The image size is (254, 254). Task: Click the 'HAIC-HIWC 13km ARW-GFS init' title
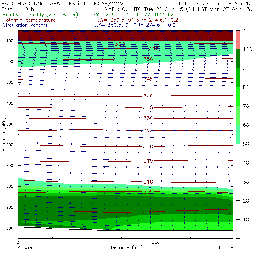click(43, 3)
